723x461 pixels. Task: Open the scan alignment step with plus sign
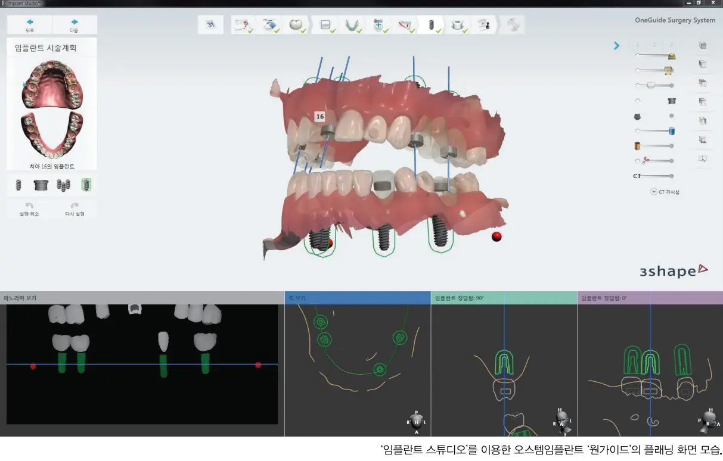click(378, 25)
